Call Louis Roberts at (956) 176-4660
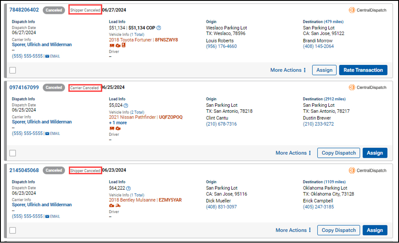 pyautogui.click(x=221, y=47)
